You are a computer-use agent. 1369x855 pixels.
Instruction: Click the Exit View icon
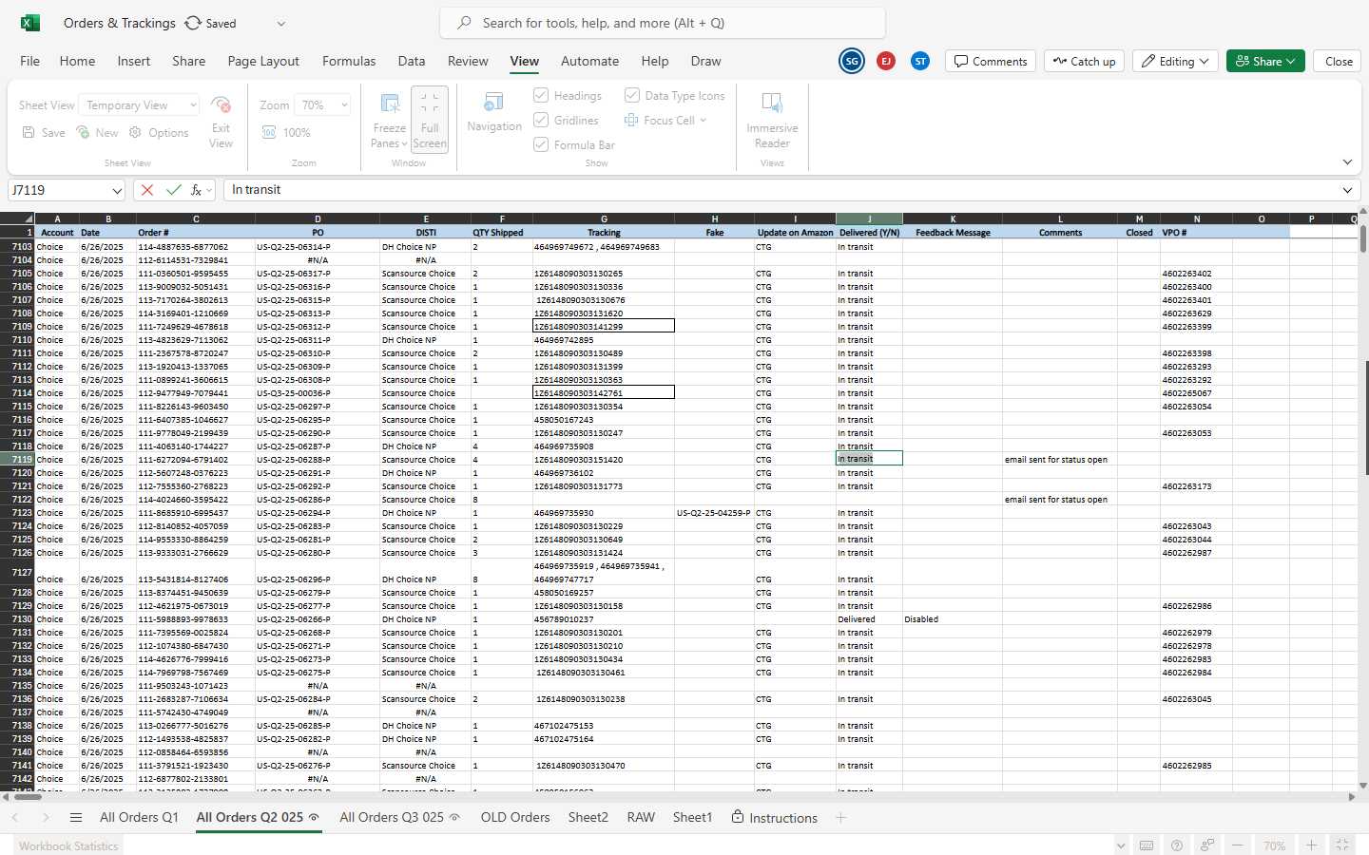point(221,104)
